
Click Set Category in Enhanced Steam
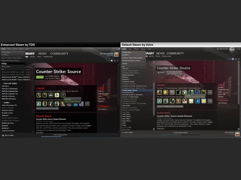103,109
